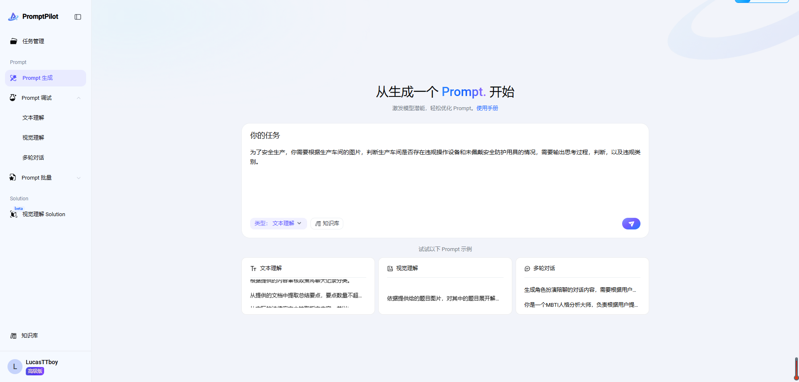Image resolution: width=799 pixels, height=382 pixels.
Task: Select example 你是一个MBTI人格分析大师
Action: coord(581,305)
